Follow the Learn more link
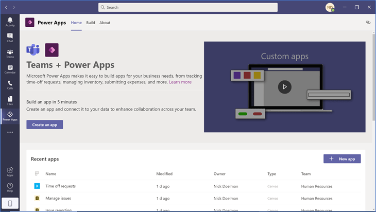The height and width of the screenshot is (212, 376). coord(180,82)
